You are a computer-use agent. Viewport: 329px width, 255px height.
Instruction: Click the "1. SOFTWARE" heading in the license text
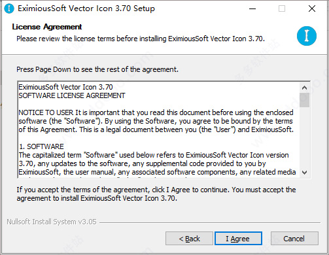click(x=41, y=146)
